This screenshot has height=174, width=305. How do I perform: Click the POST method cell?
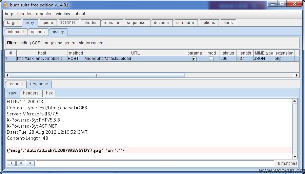point(76,59)
